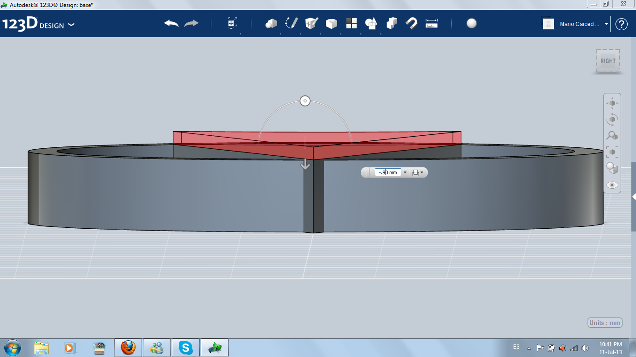Open the Help question mark
This screenshot has height=357, width=636.
[622, 24]
